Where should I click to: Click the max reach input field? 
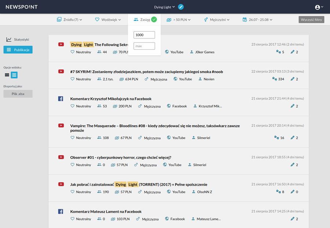(144, 46)
